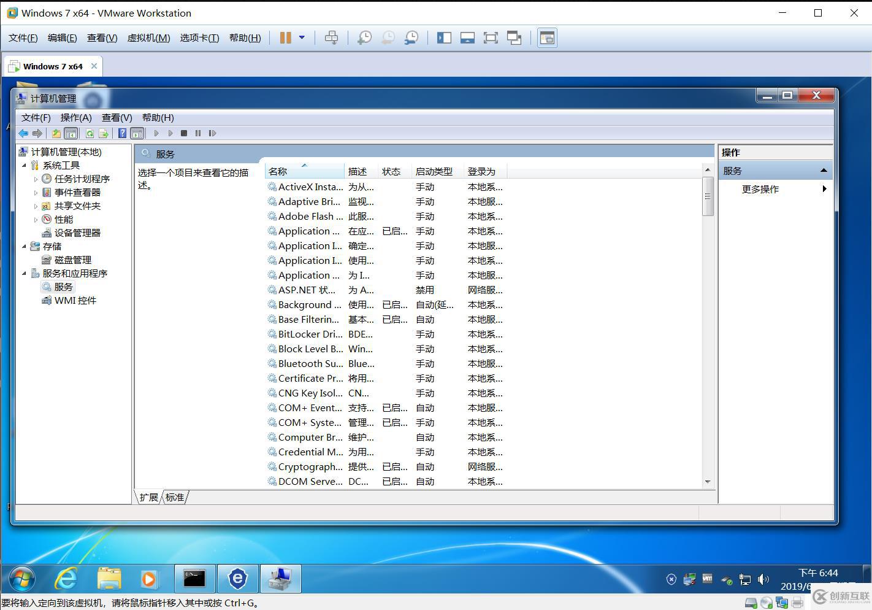Viewport: 872px width, 610px height.
Task: Sort services by the 登录为 column header
Action: pos(486,171)
